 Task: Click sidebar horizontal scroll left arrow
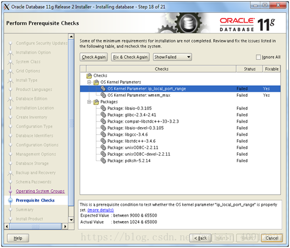[7, 227]
